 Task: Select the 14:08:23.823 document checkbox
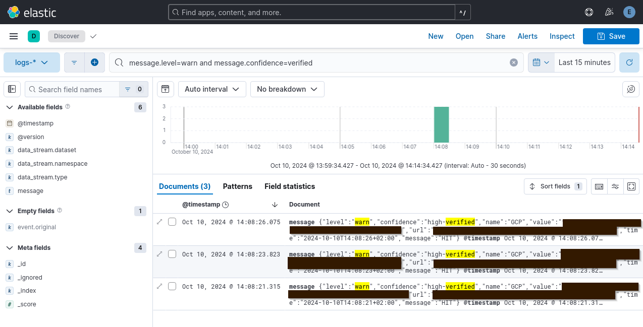(x=172, y=254)
